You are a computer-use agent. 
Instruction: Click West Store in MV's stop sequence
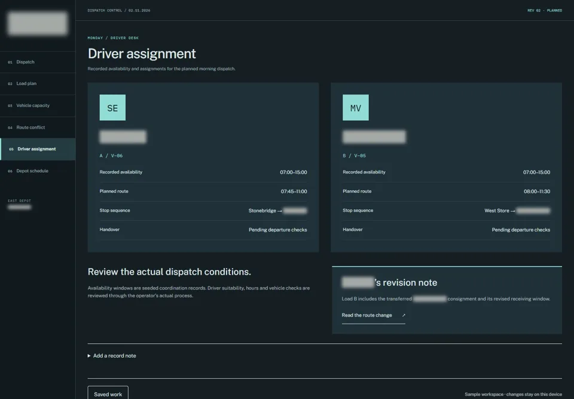pos(497,211)
